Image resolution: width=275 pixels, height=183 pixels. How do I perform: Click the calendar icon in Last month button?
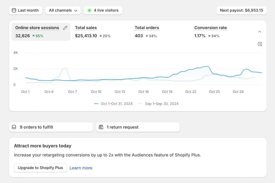click(14, 10)
